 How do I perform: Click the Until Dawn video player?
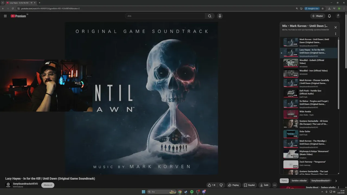[141, 98]
